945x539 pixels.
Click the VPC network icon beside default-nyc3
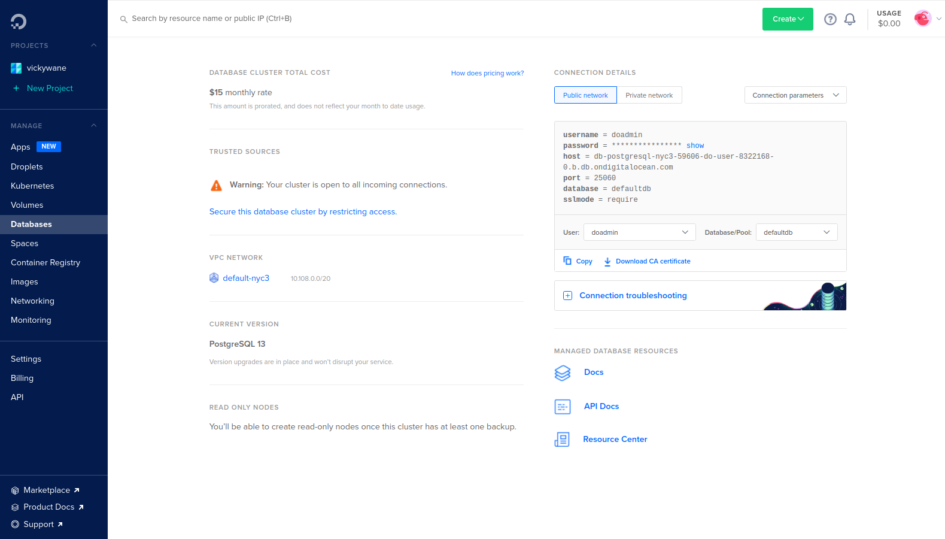214,278
